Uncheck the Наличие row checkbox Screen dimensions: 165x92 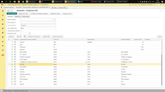pos(15,42)
